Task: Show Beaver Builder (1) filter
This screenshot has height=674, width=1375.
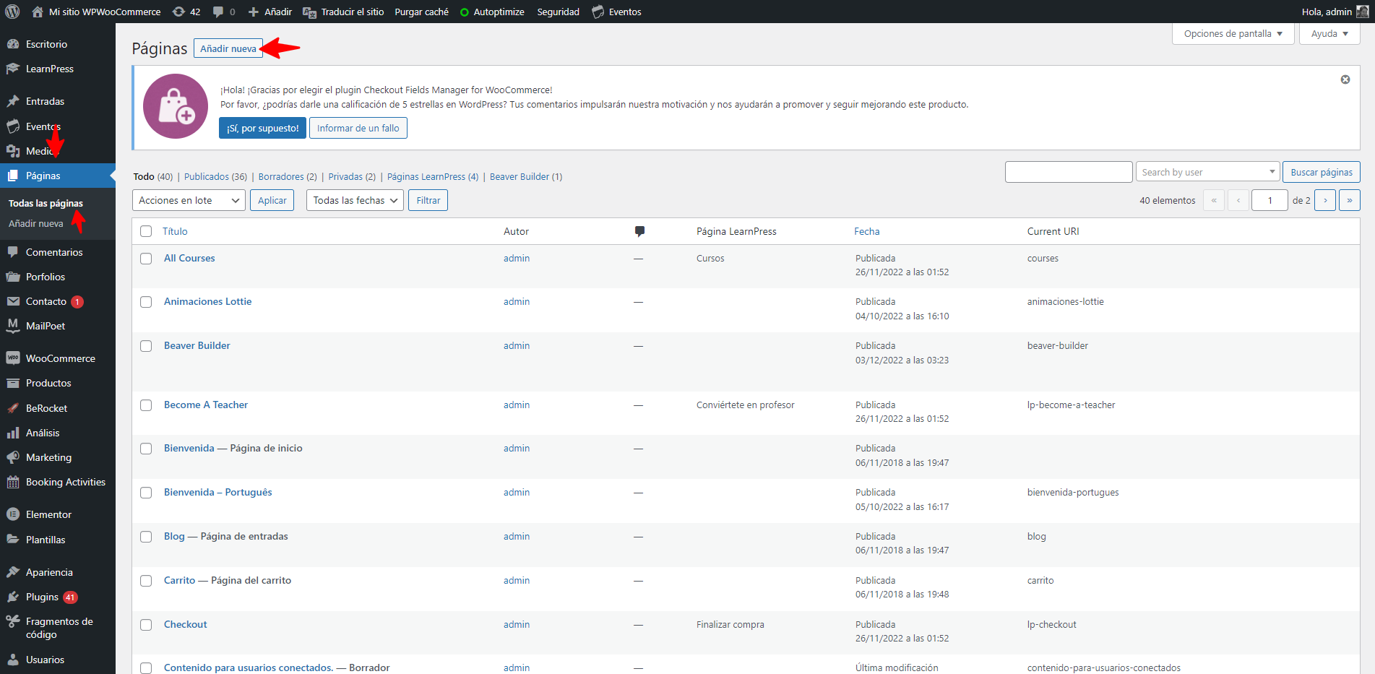Action: coord(526,176)
